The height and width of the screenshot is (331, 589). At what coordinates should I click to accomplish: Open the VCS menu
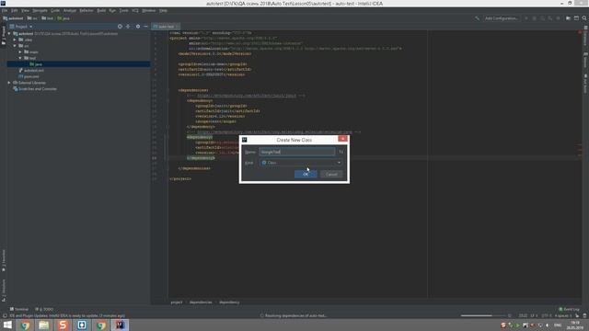click(x=135, y=10)
